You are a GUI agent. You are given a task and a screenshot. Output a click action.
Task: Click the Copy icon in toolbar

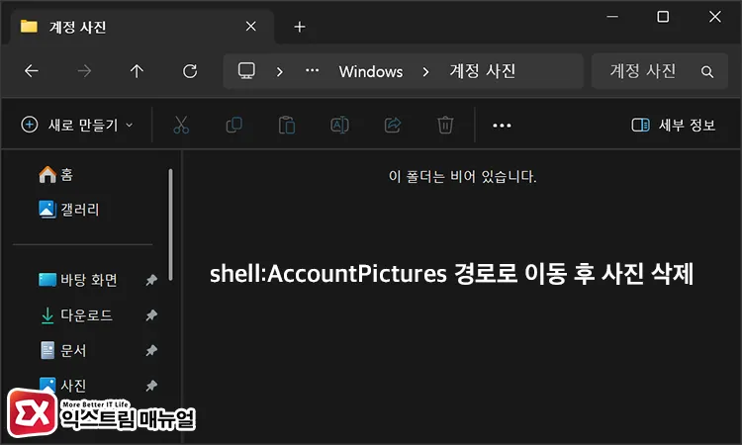(233, 125)
